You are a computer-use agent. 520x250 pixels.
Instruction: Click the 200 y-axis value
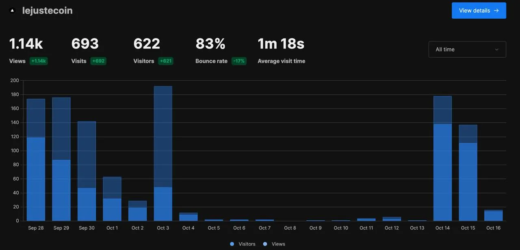(x=15, y=80)
